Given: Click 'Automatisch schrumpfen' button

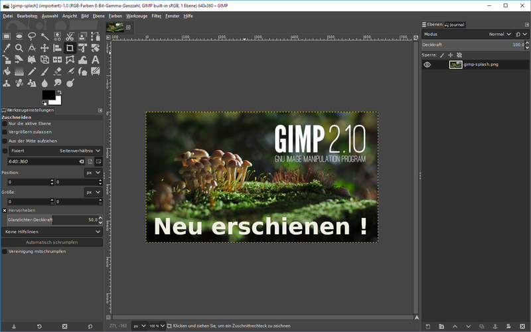Looking at the screenshot, I should (x=52, y=242).
